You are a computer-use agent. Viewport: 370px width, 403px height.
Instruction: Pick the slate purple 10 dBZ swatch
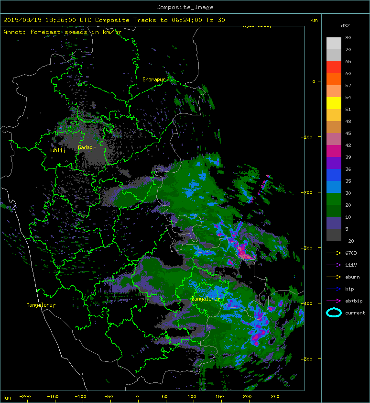pos(334,223)
